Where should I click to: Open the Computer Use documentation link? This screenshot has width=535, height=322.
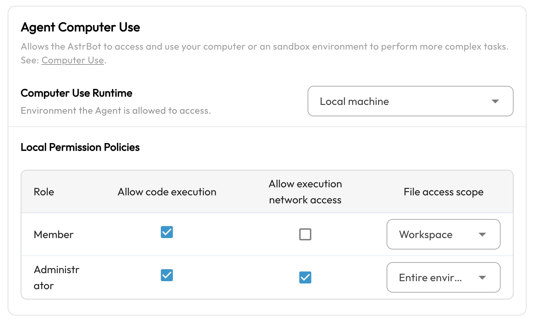click(x=73, y=60)
